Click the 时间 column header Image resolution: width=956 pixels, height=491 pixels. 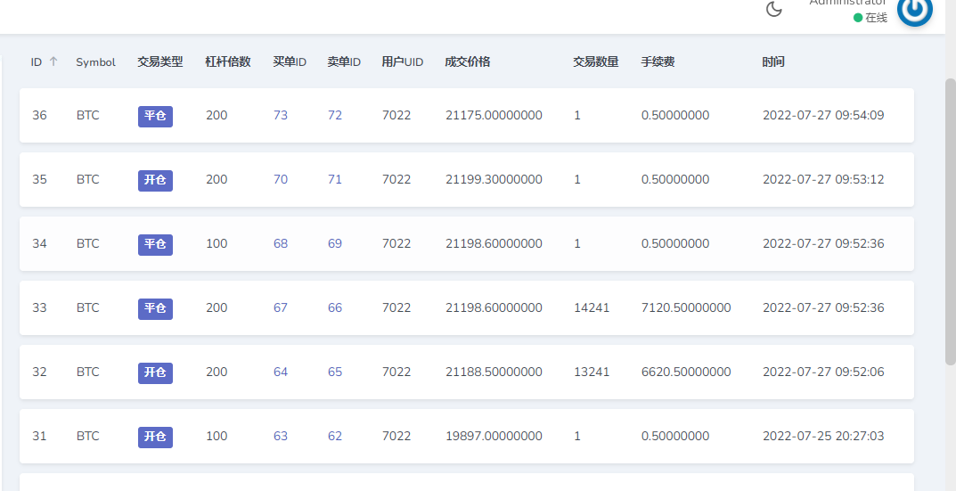(x=773, y=61)
